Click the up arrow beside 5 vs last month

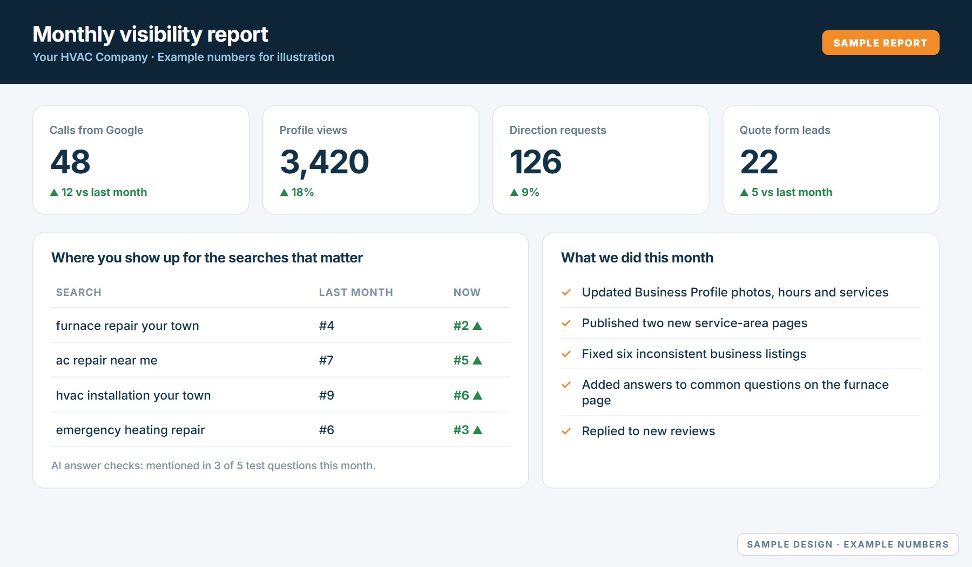(744, 192)
